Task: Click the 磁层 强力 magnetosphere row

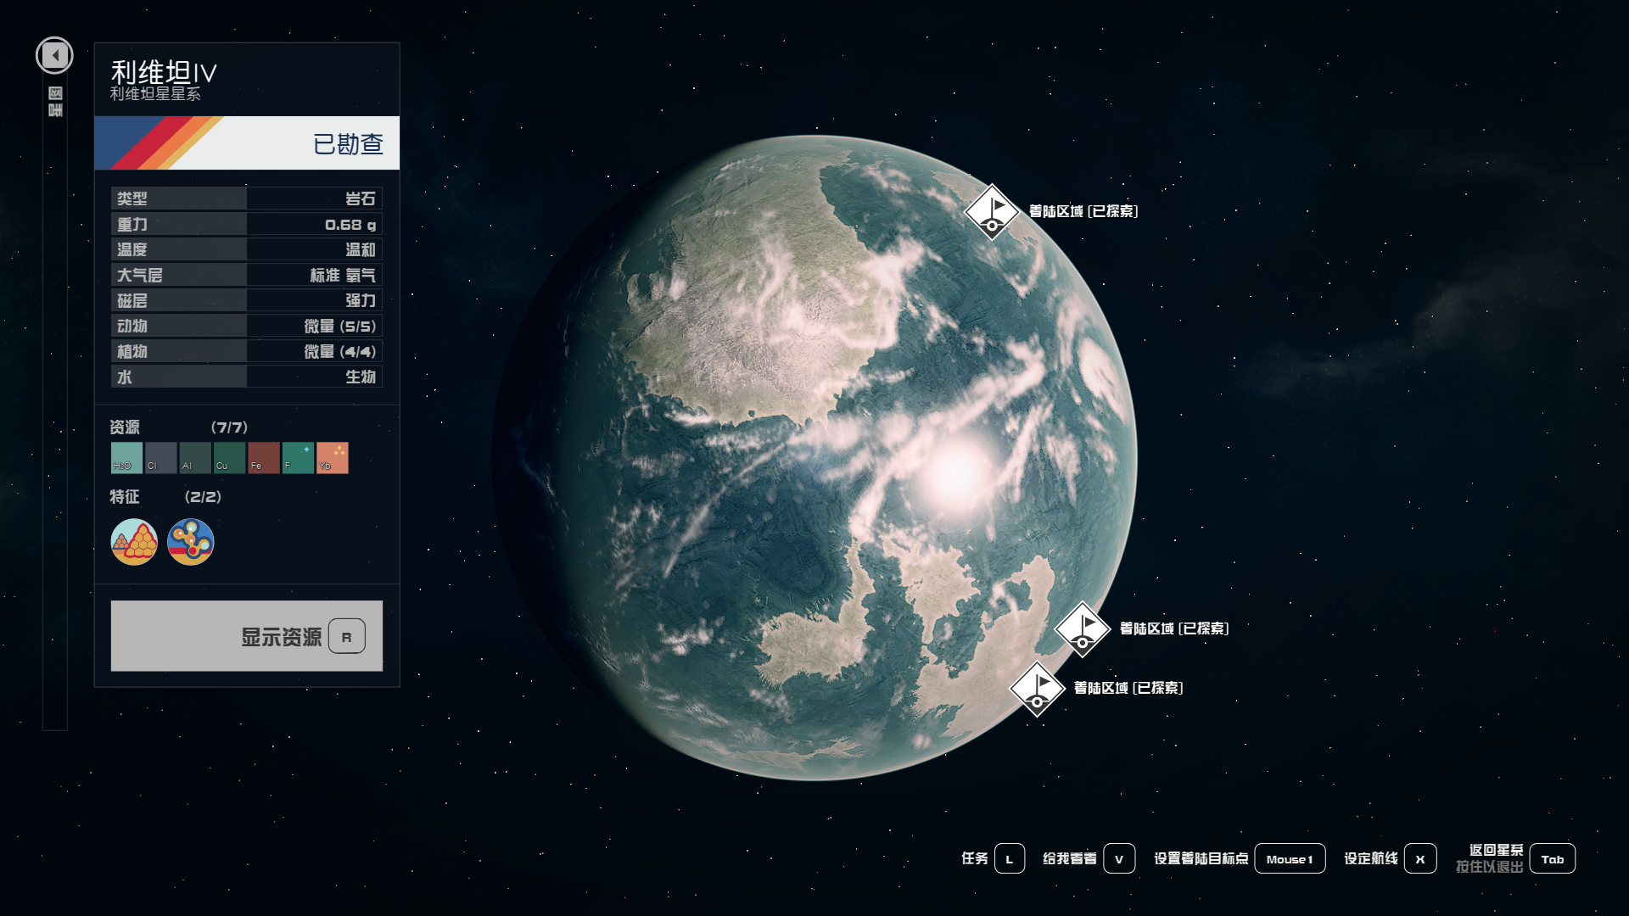Action: tap(247, 300)
